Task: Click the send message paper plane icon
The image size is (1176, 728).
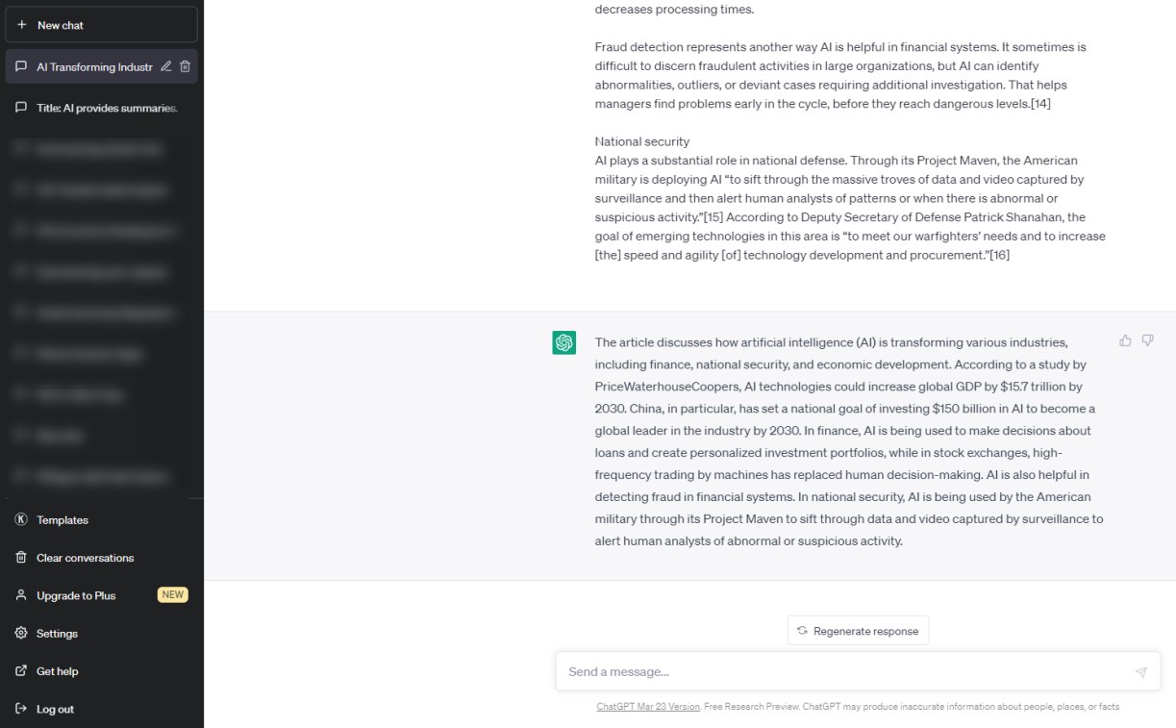Action: point(1141,671)
